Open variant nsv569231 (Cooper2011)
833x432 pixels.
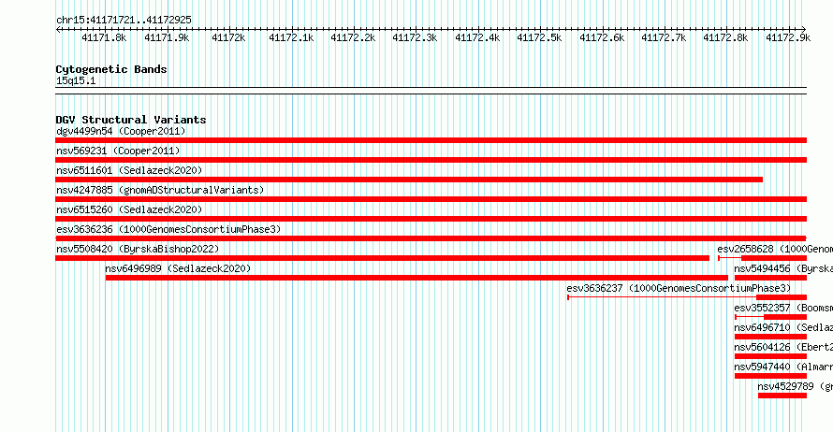pyautogui.click(x=118, y=151)
